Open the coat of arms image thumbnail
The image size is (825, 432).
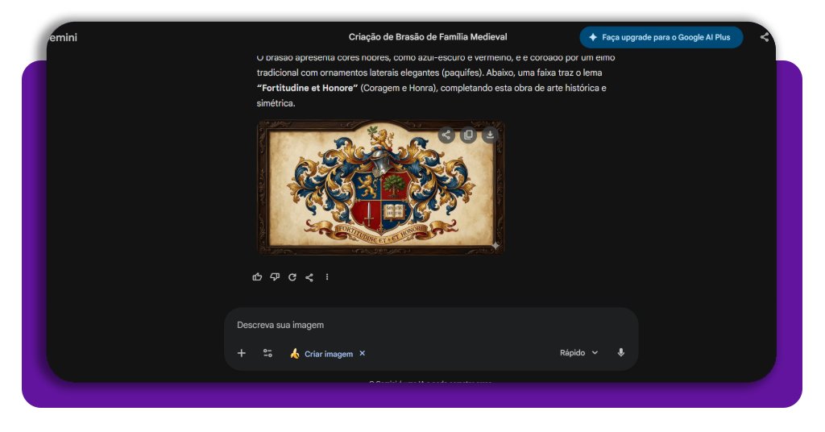[x=380, y=187]
